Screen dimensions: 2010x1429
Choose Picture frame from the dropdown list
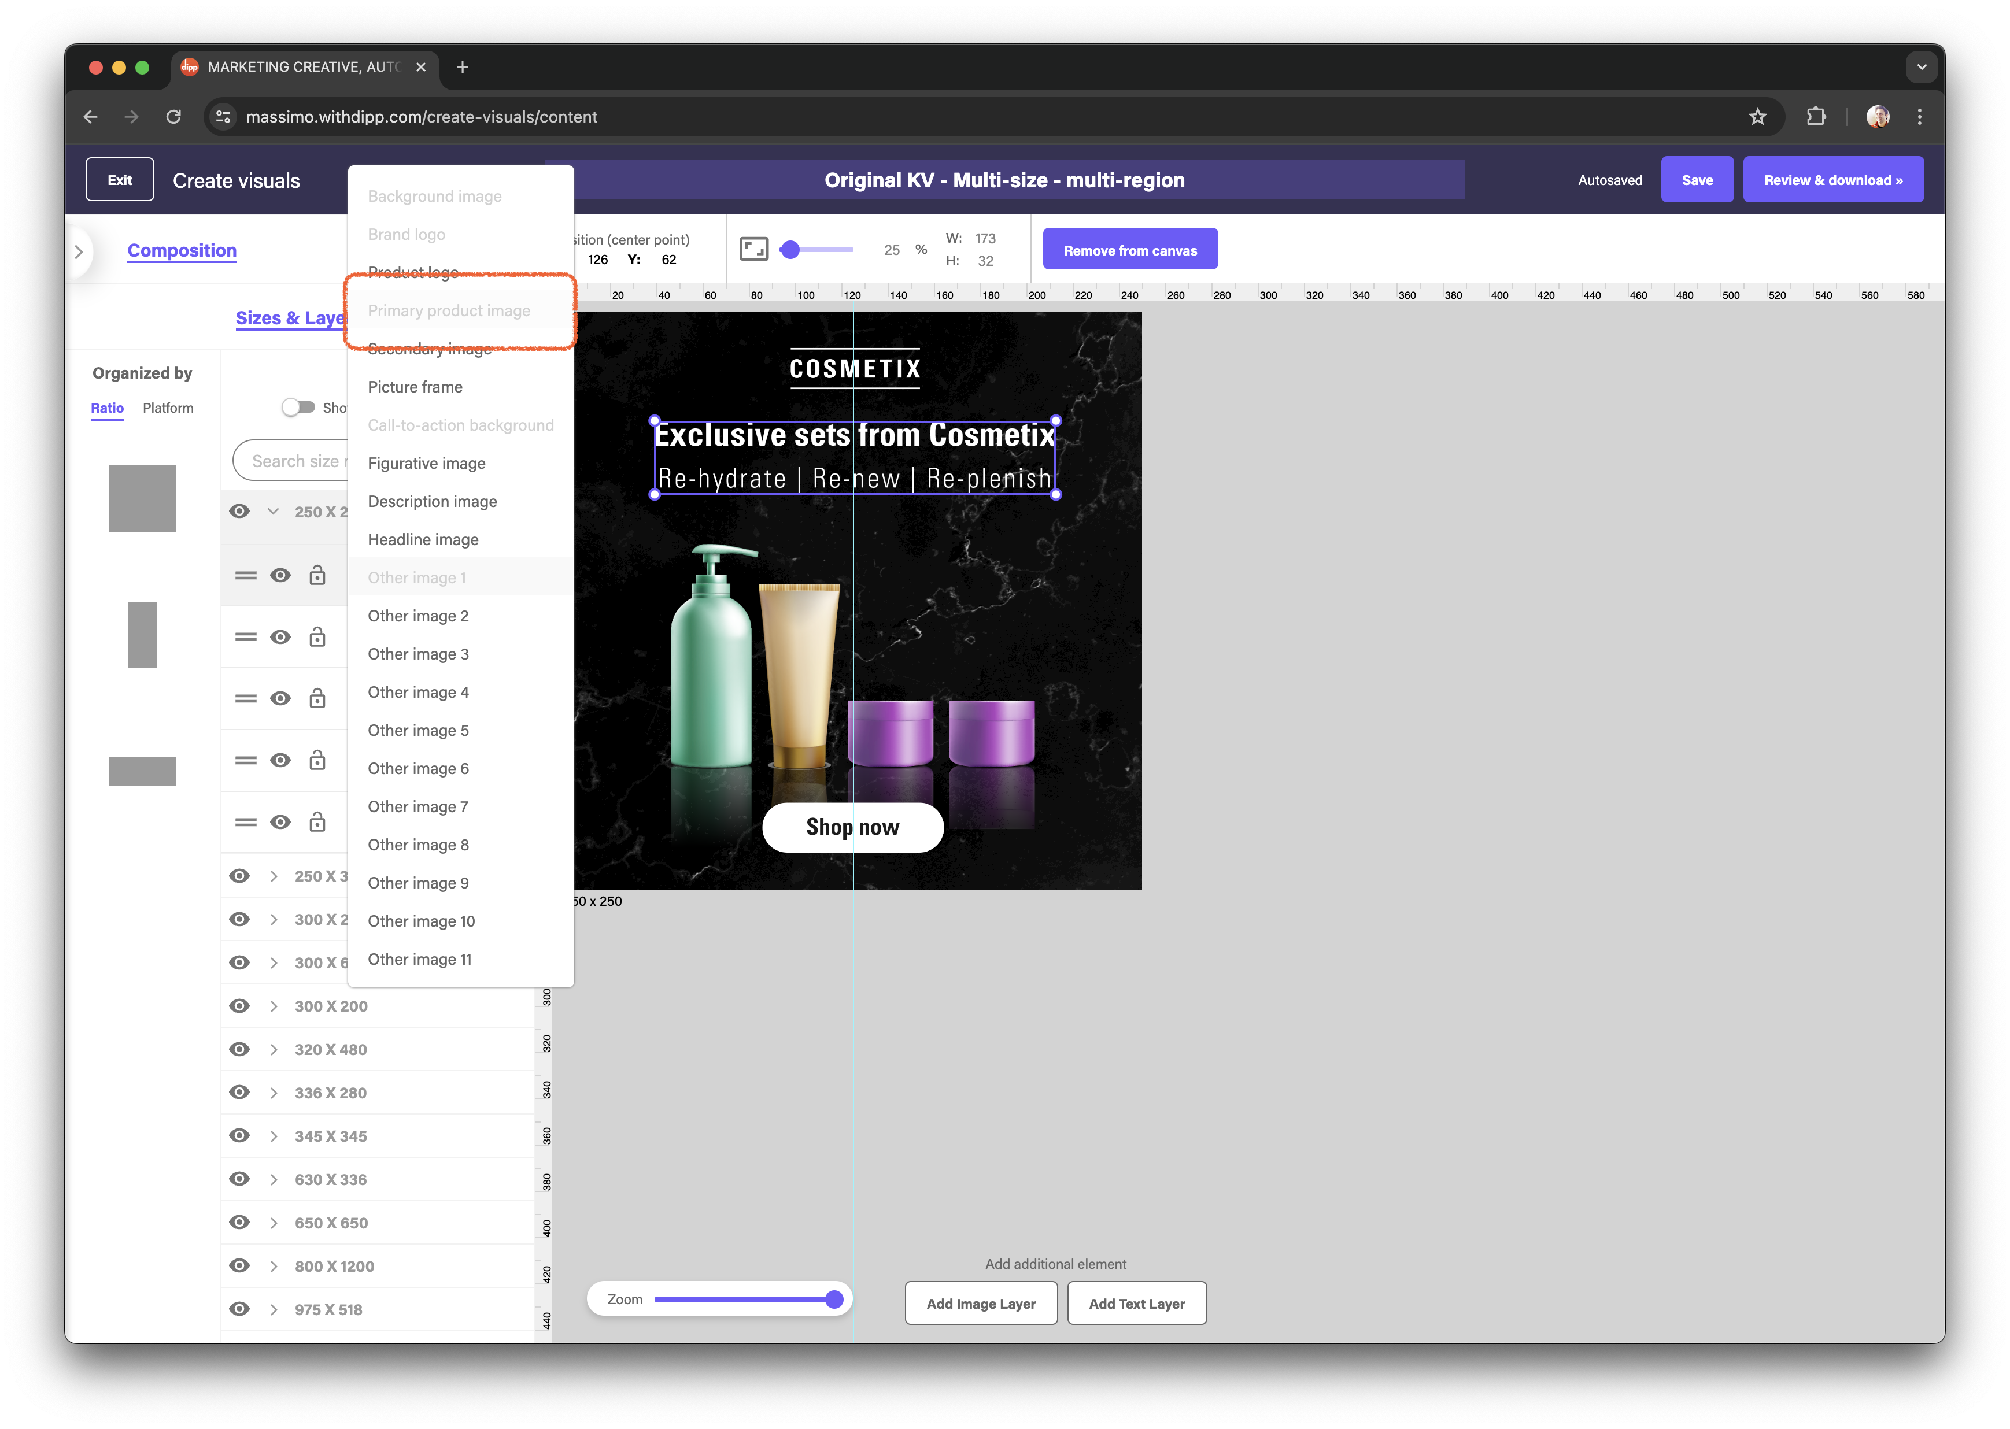[x=461, y=387]
